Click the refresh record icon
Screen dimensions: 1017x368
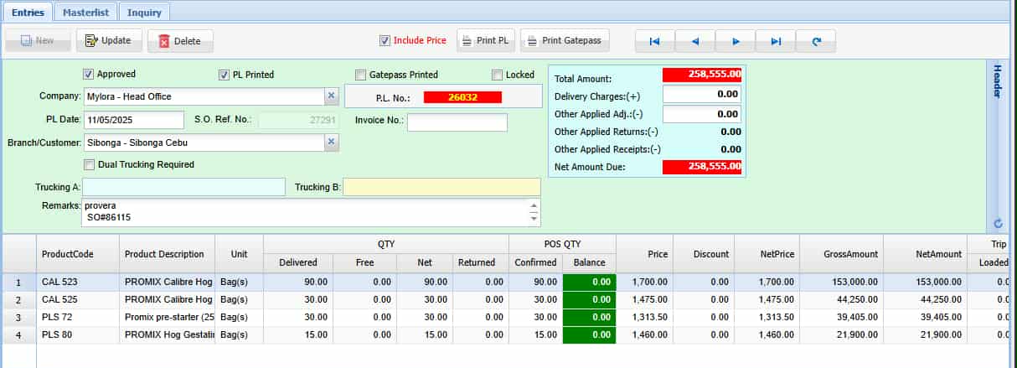[x=815, y=41]
